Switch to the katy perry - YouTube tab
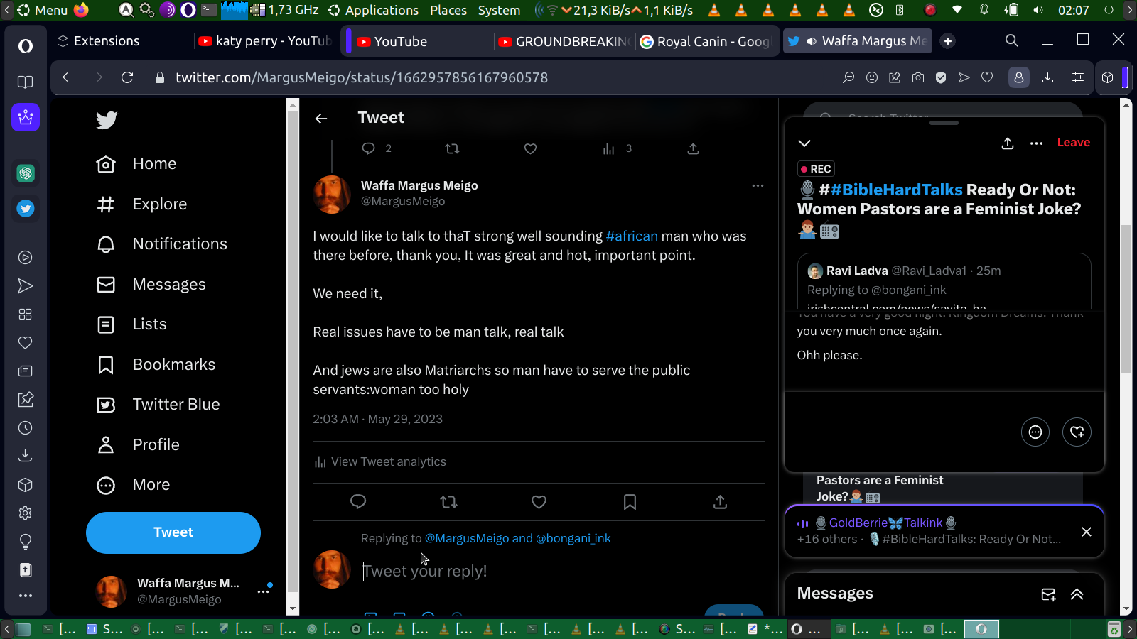The image size is (1137, 639). point(266,41)
